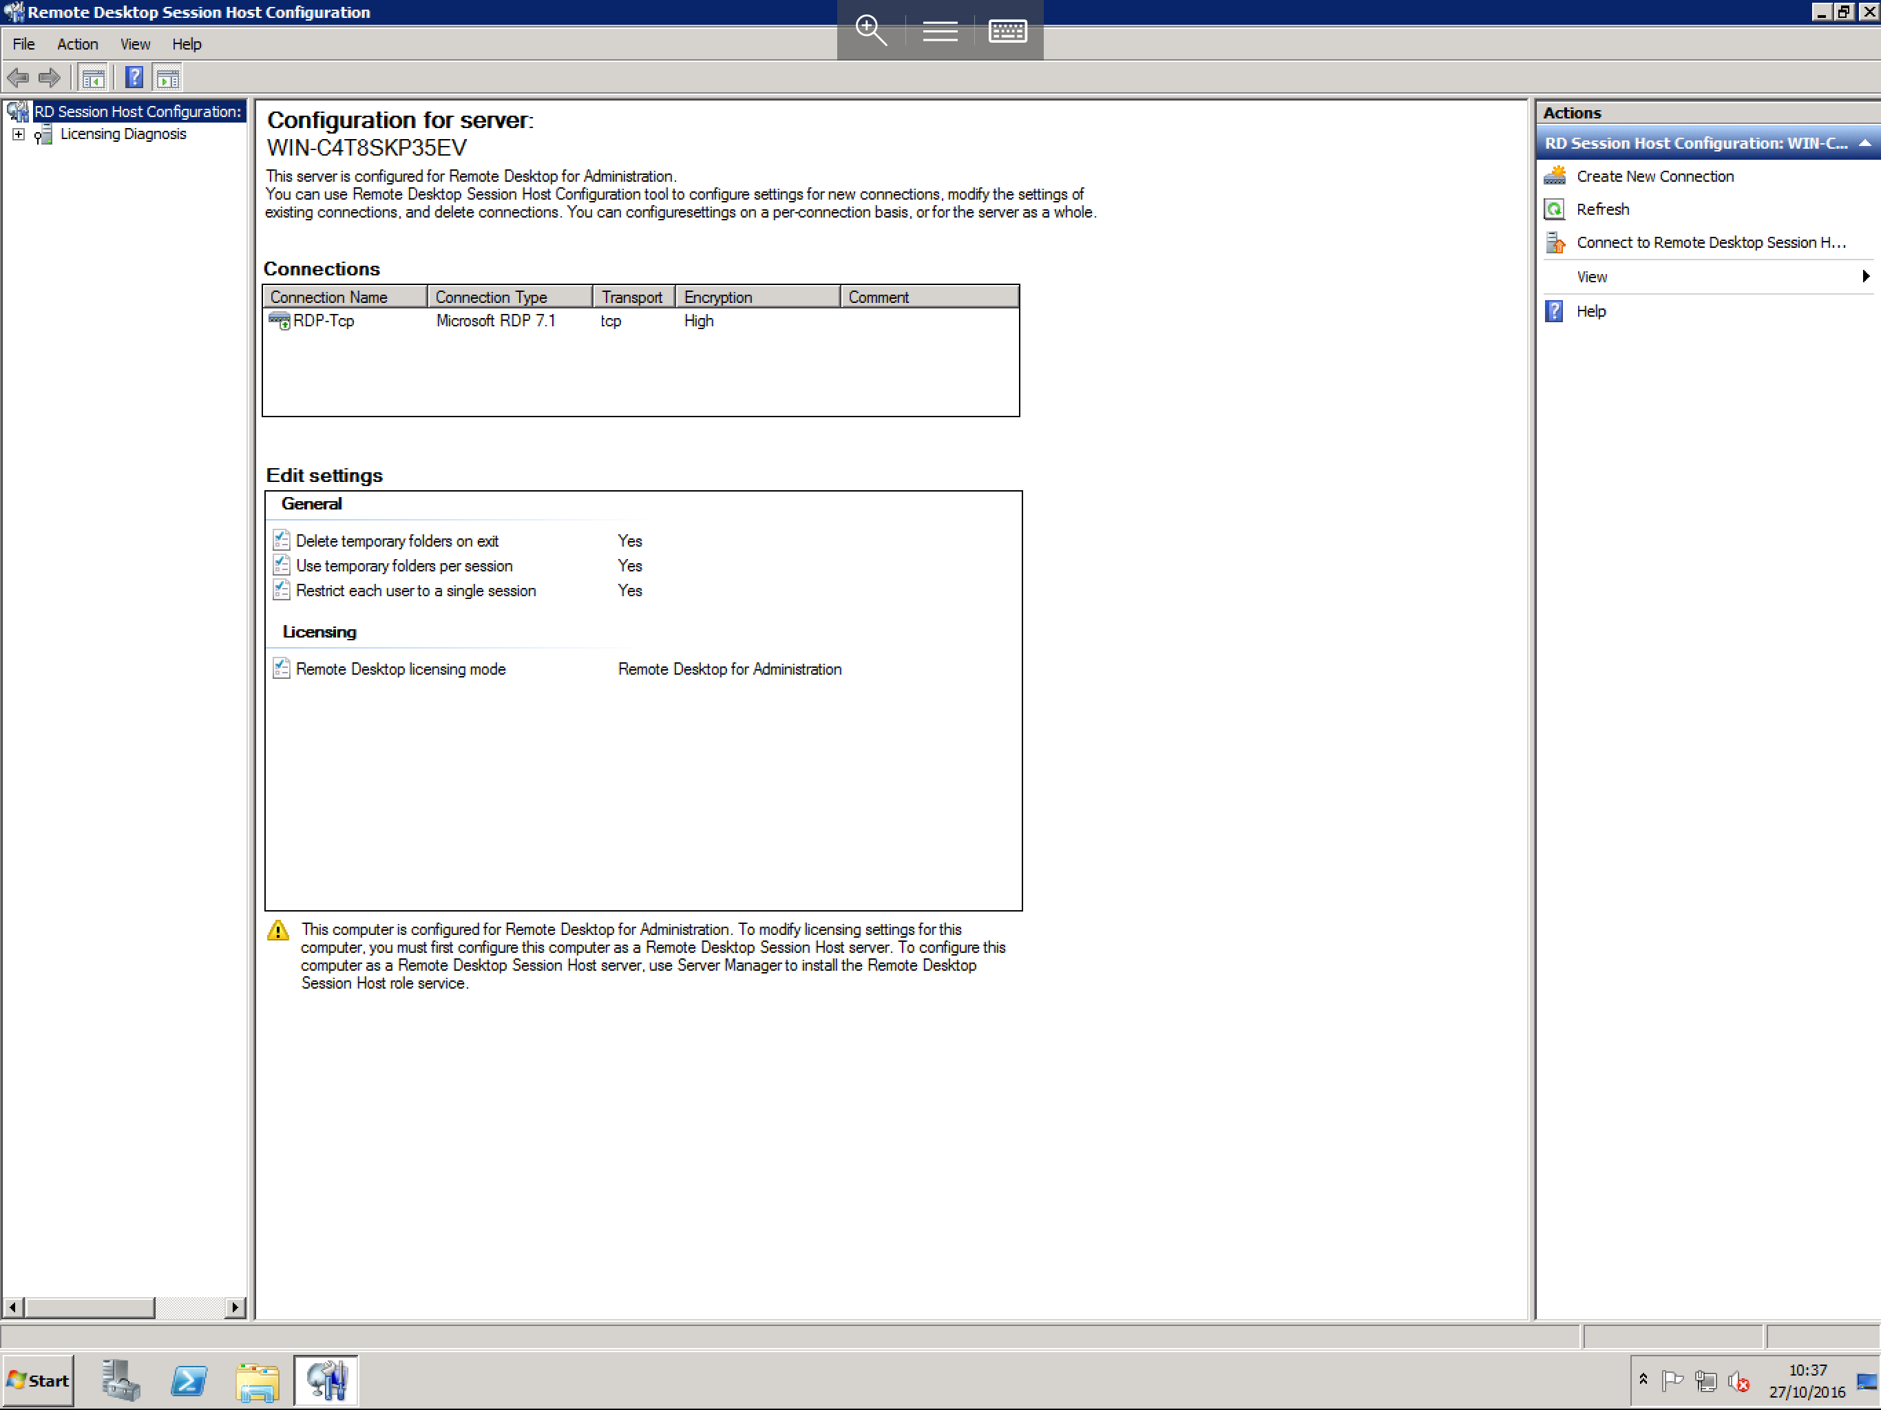Open Windows Explorer from the taskbar
Screen dimensions: 1881x1410
tap(257, 1381)
